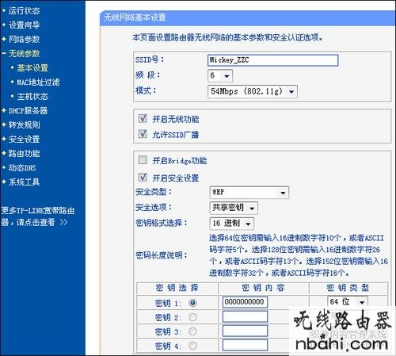
Task: Open 运行状态 in the sidebar
Action: [24, 11]
